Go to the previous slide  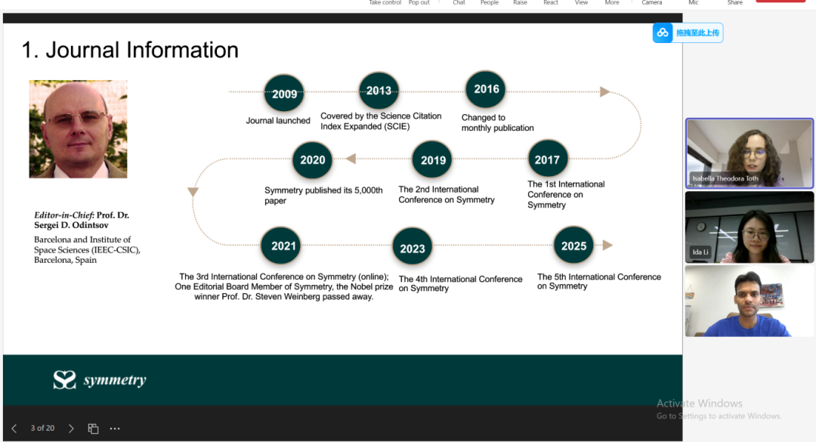click(x=14, y=428)
